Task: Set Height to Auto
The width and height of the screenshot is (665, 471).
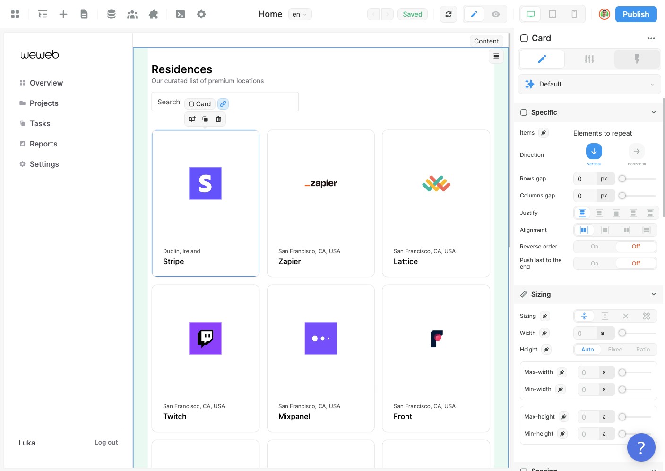Action: (587, 350)
